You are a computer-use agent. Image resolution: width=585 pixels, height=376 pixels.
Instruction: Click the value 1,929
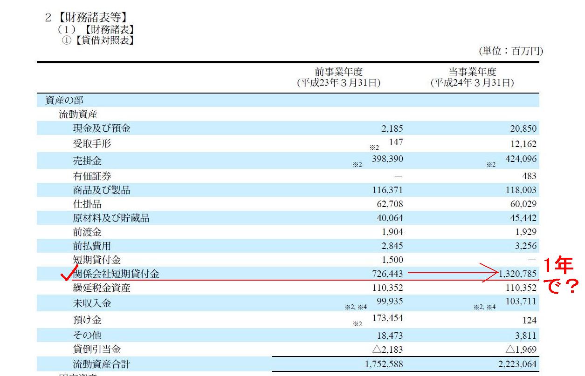[x=525, y=232]
